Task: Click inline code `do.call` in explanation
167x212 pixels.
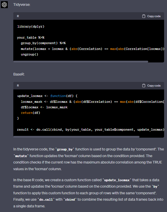Action: pyautogui.click(x=46, y=200)
